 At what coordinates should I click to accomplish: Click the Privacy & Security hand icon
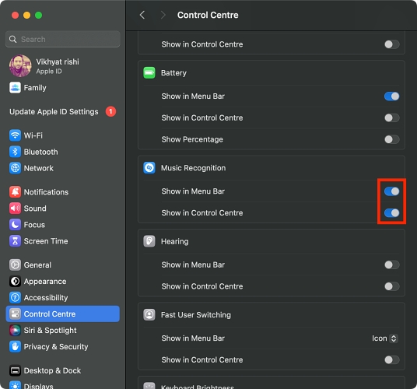pyautogui.click(x=15, y=346)
